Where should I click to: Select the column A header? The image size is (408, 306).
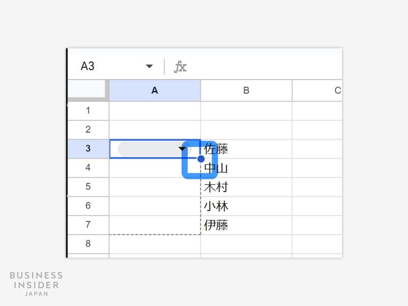tap(155, 90)
